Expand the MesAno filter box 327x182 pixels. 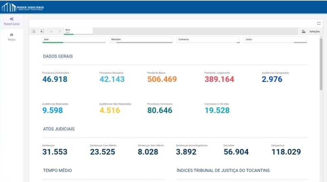pyautogui.click(x=141, y=40)
